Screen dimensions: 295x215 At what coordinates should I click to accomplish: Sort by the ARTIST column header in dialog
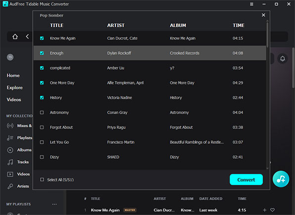(116, 25)
